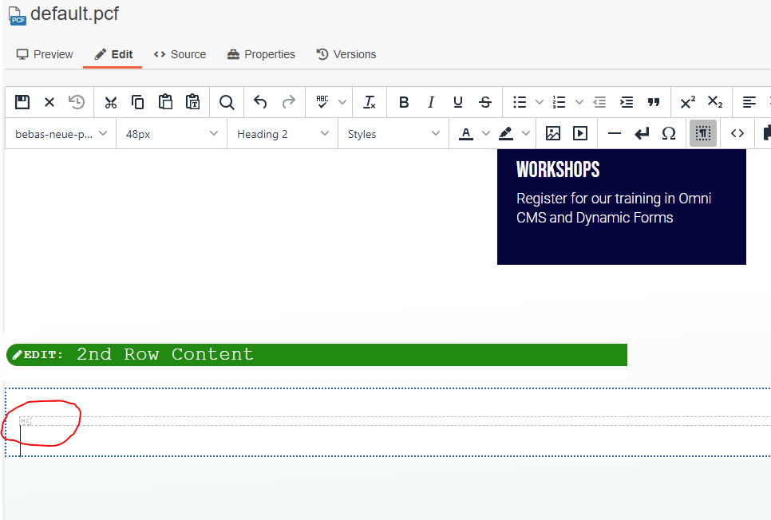Open the source code editor icon
Screen dimensions: 771x520
click(x=737, y=133)
